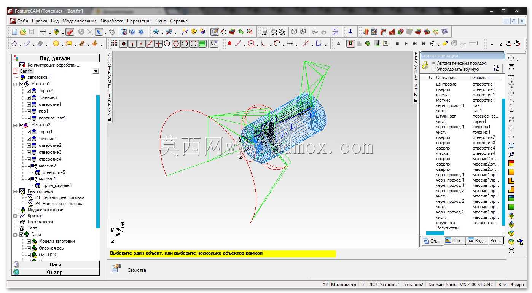Screen dimensions: 532x293
Task: Select the red point drawing tool
Action: click(229, 44)
